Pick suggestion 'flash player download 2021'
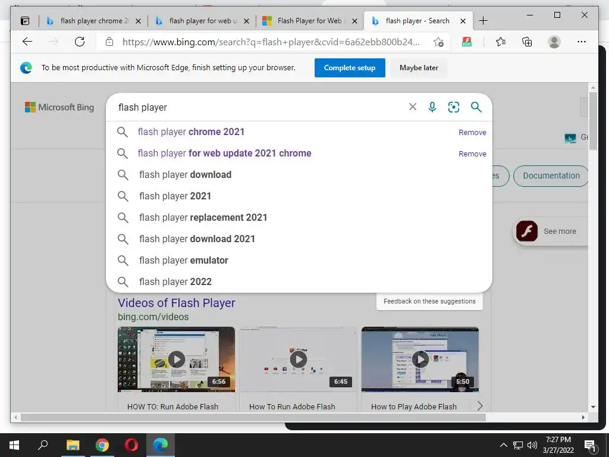Image resolution: width=609 pixels, height=457 pixels. (299, 239)
